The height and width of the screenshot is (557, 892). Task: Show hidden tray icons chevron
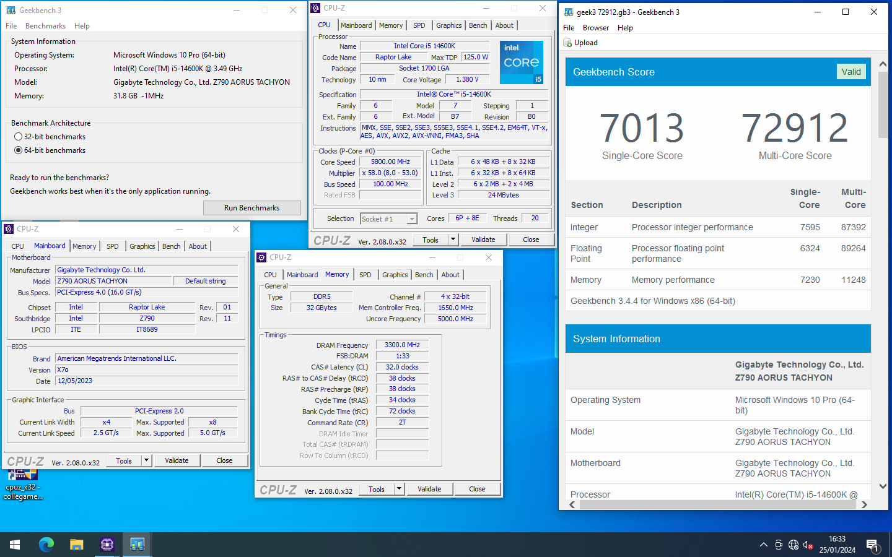coord(763,545)
